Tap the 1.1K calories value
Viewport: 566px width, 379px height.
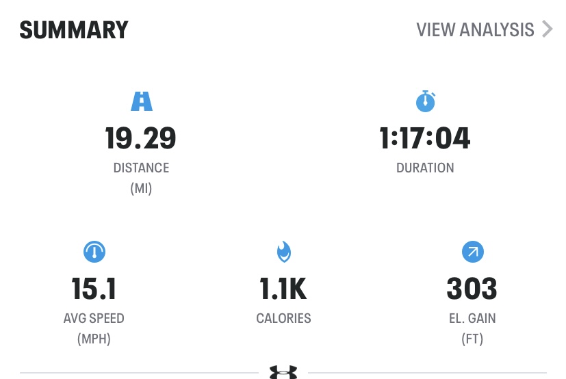tap(283, 289)
